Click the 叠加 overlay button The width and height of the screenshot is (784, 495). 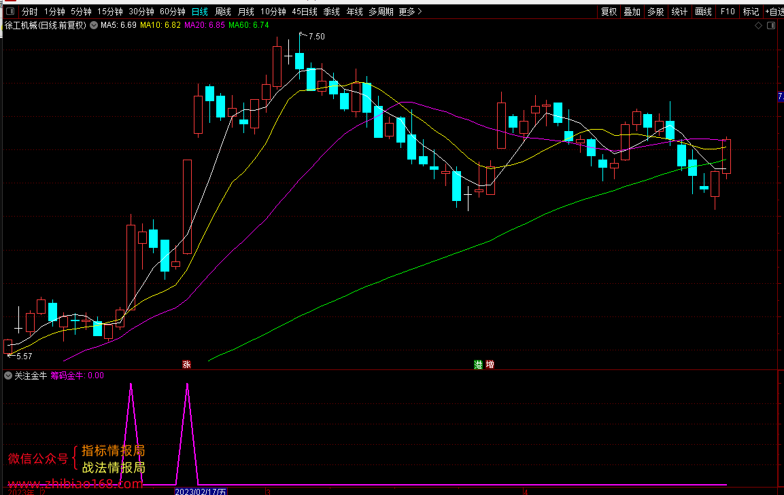click(x=632, y=12)
